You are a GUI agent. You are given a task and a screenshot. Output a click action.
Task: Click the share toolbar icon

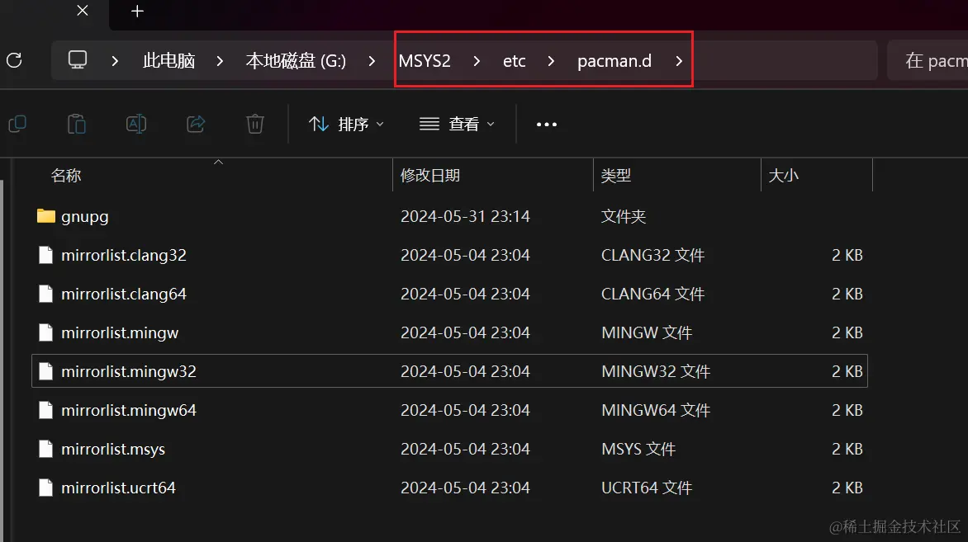tap(196, 124)
